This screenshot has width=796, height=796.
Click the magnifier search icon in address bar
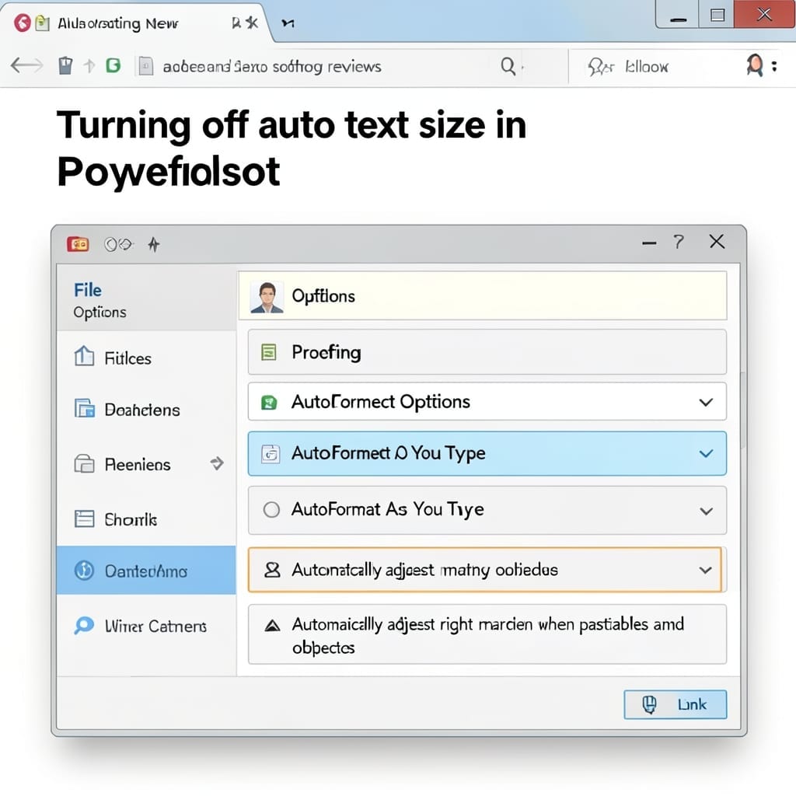tap(508, 66)
